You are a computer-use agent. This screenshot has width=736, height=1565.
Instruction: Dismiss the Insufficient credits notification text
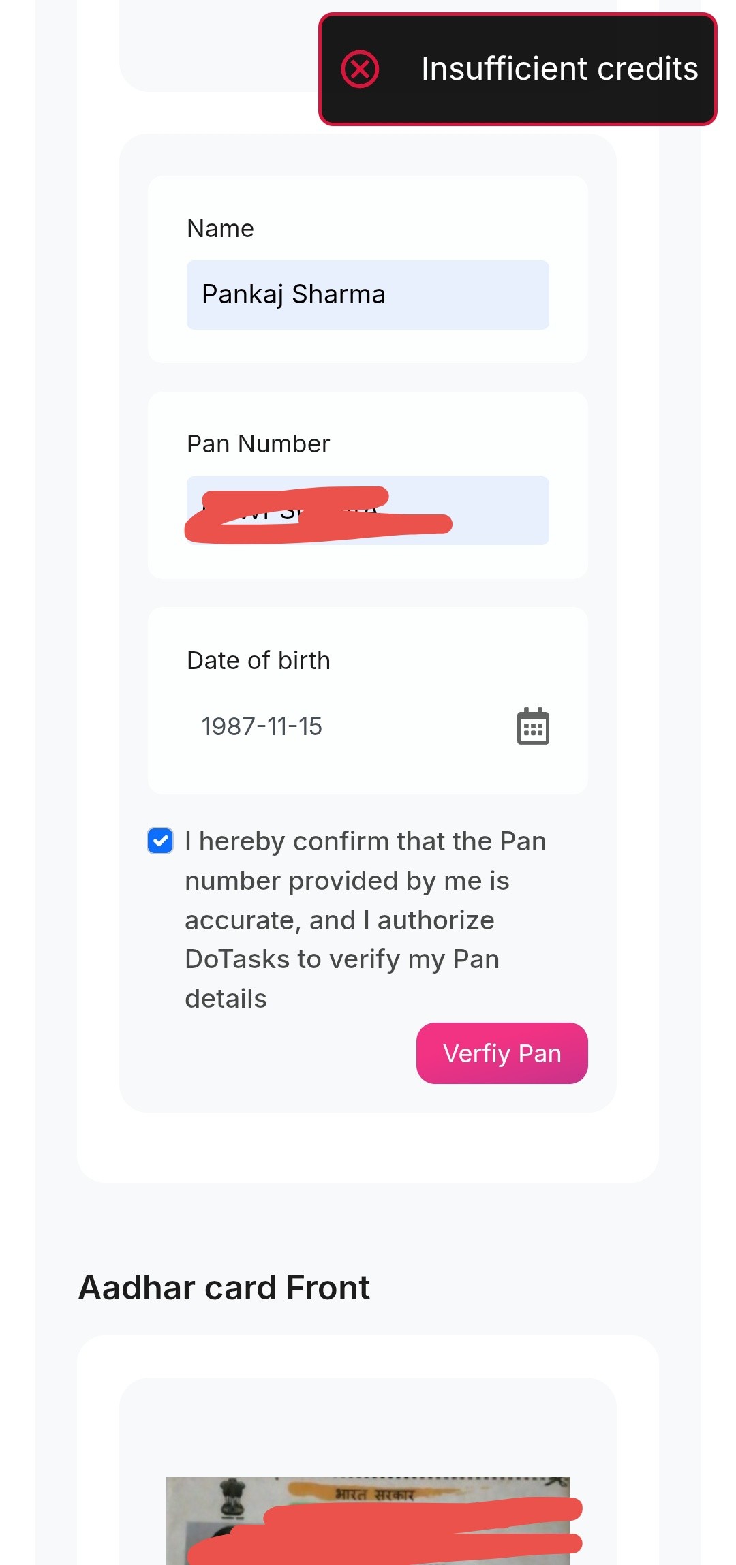click(559, 69)
